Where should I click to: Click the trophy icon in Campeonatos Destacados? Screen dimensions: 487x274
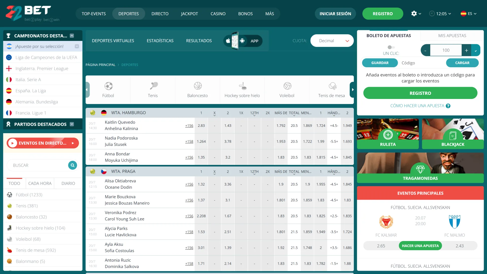pyautogui.click(x=8, y=36)
